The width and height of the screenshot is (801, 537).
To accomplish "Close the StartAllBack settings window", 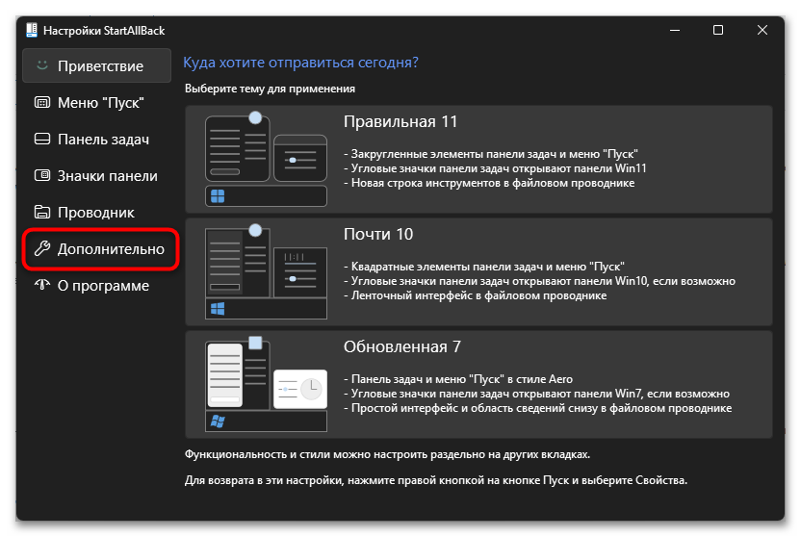I will click(762, 30).
